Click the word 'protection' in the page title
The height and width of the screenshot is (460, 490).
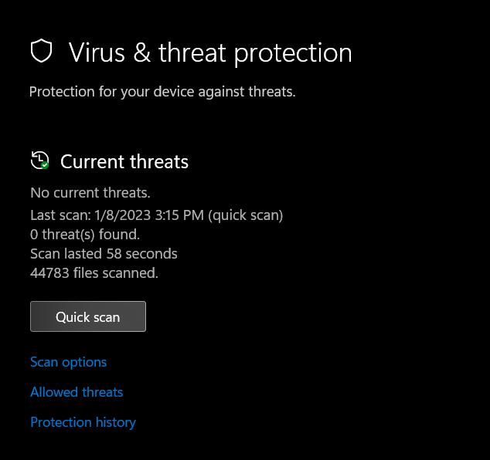tap(293, 52)
